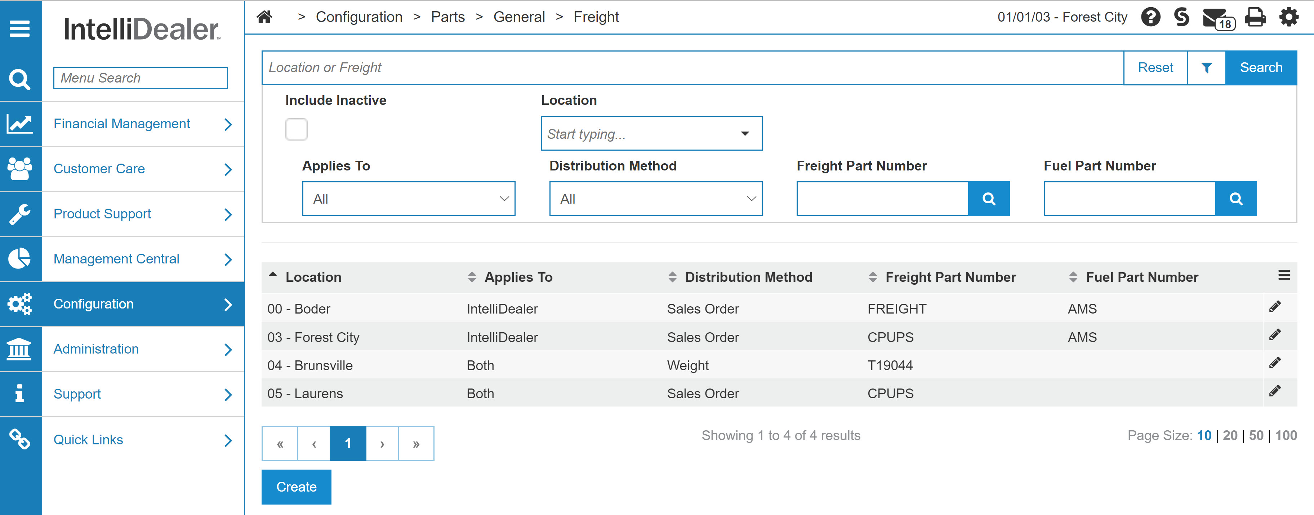Click the Financial Management chart icon
Screen dimensions: 1314x515
click(20, 124)
